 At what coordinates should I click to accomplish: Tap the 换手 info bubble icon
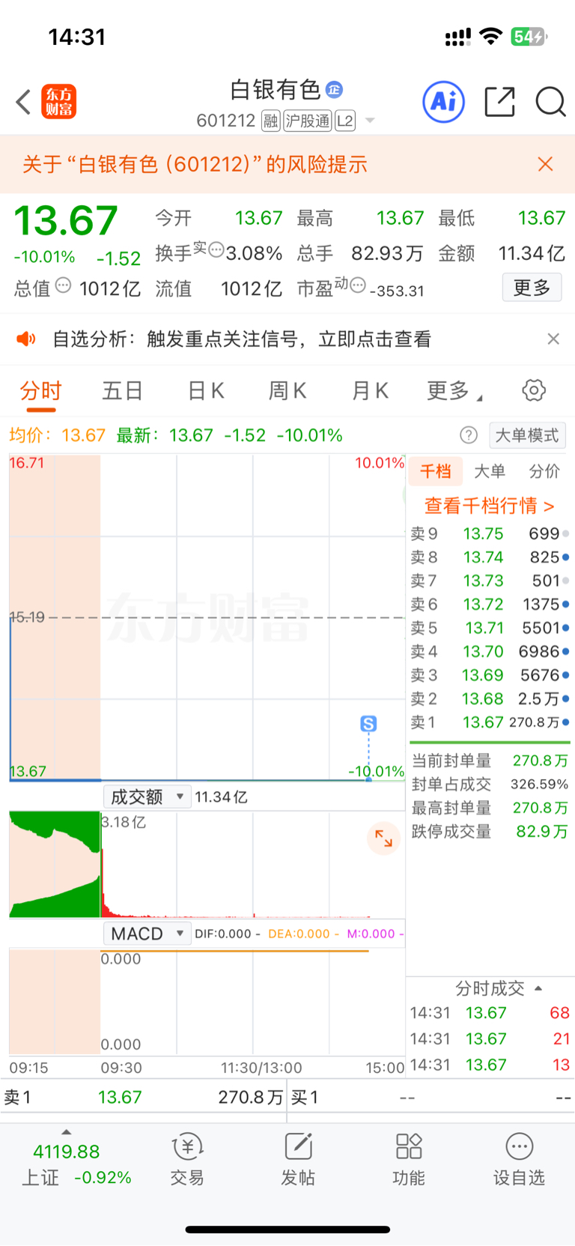[216, 249]
